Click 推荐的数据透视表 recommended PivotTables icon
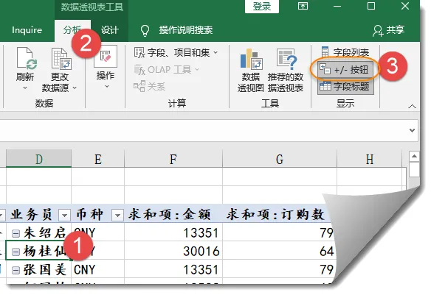The width and height of the screenshot is (431, 295). pyautogui.click(x=286, y=58)
